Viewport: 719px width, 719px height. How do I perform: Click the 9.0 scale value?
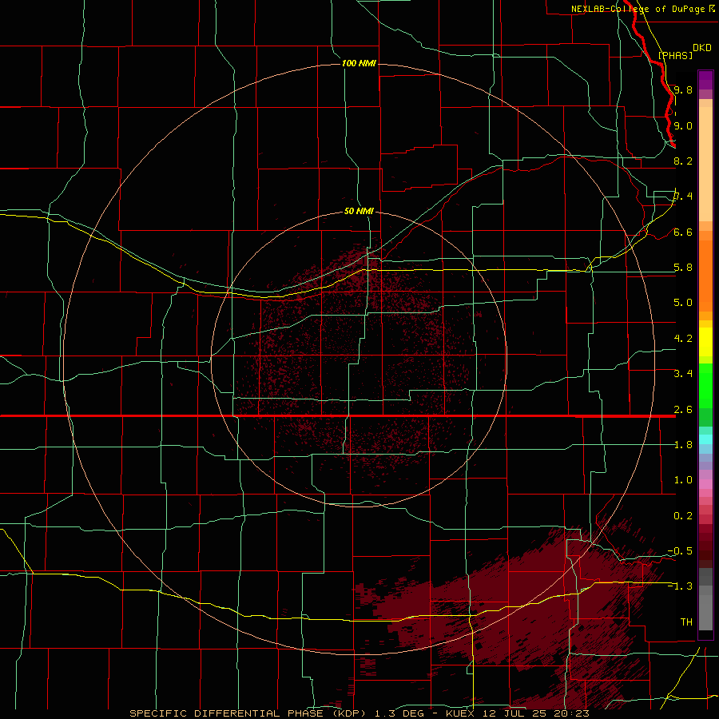pos(683,125)
